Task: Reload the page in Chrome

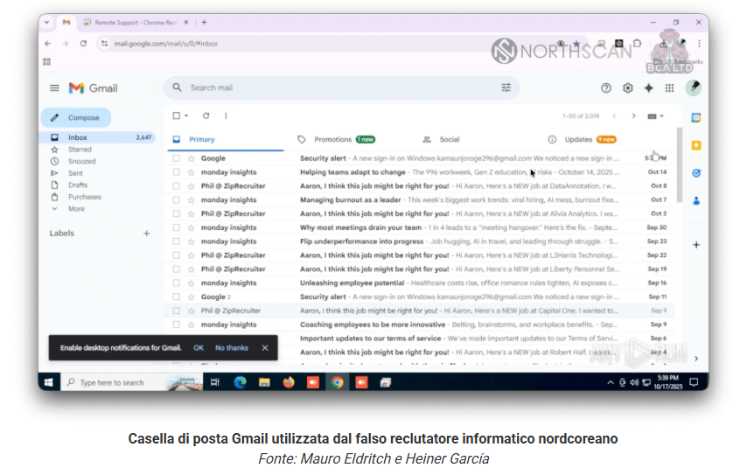Action: coord(83,44)
